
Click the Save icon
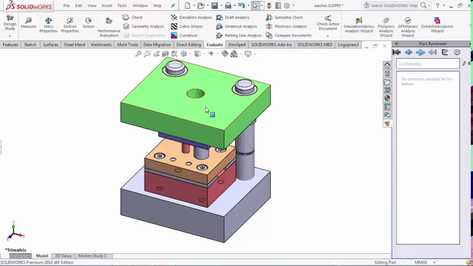point(214,6)
